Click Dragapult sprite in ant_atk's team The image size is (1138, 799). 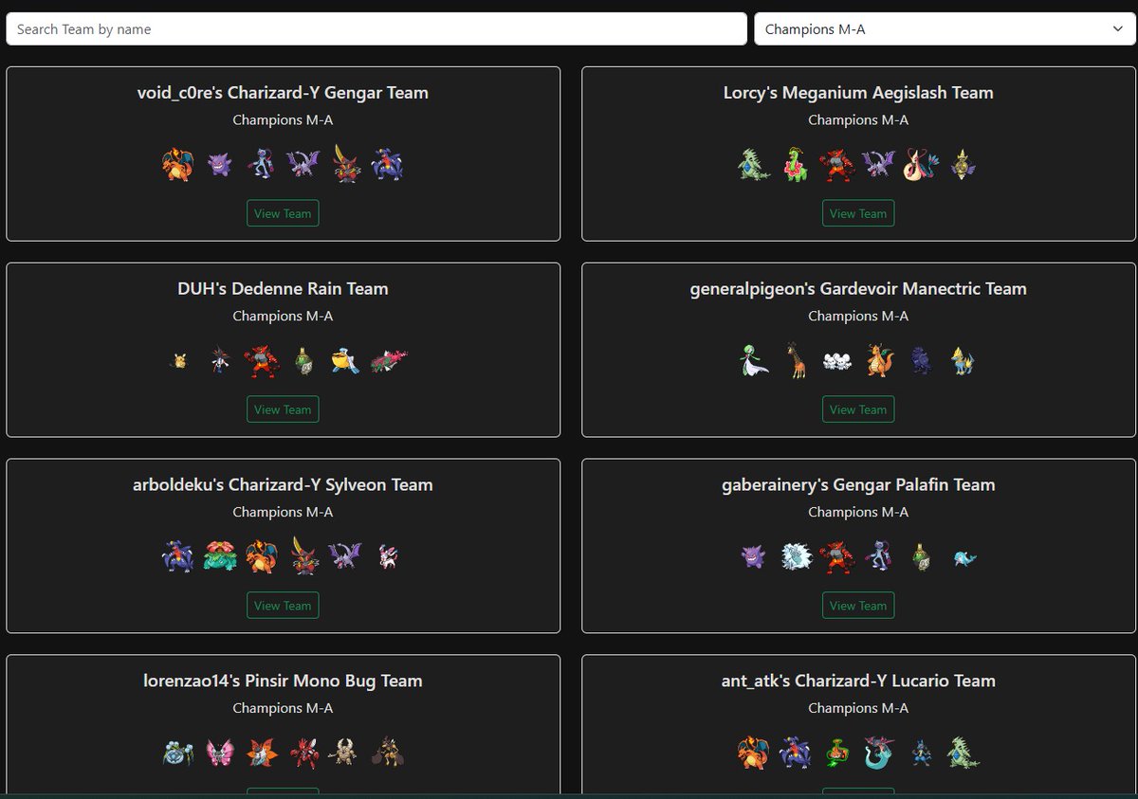coord(879,753)
